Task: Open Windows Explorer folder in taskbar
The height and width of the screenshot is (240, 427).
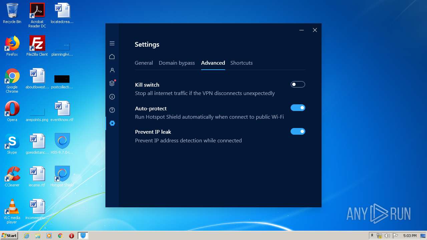Action: click(38, 236)
